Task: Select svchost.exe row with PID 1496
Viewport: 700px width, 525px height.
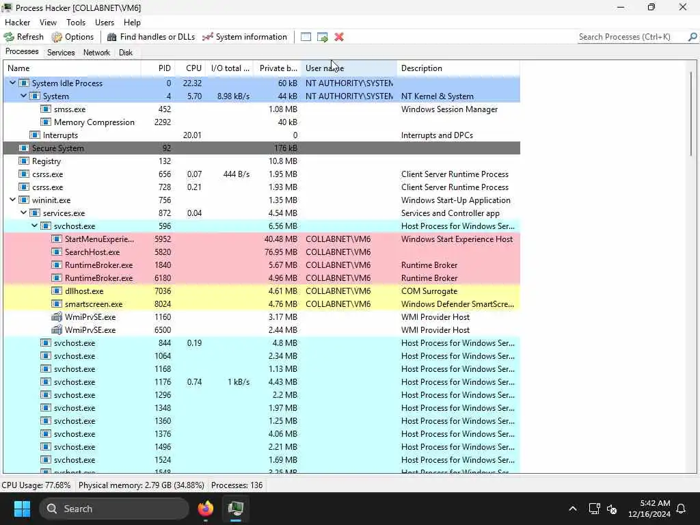Action: 262,447
